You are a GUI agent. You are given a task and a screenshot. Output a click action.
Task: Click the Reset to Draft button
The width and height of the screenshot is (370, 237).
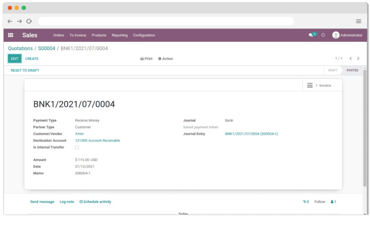pyautogui.click(x=25, y=70)
